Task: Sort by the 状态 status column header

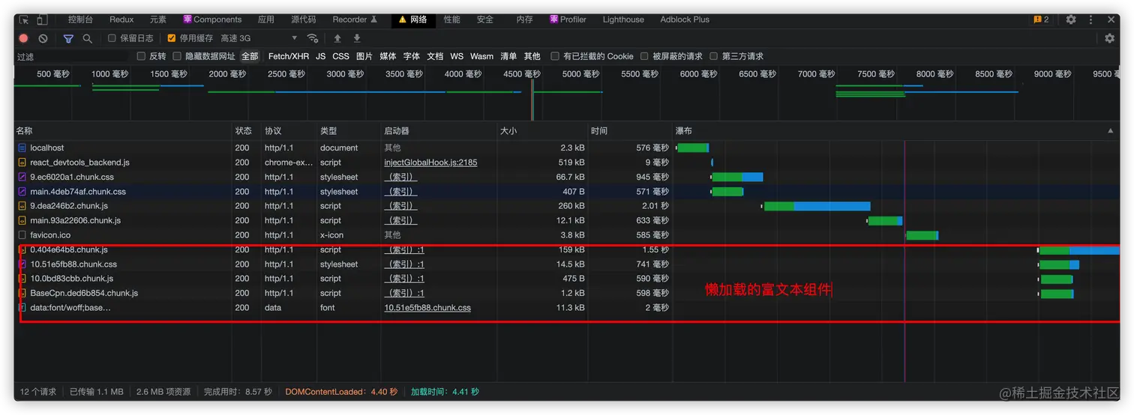Action: pos(246,131)
